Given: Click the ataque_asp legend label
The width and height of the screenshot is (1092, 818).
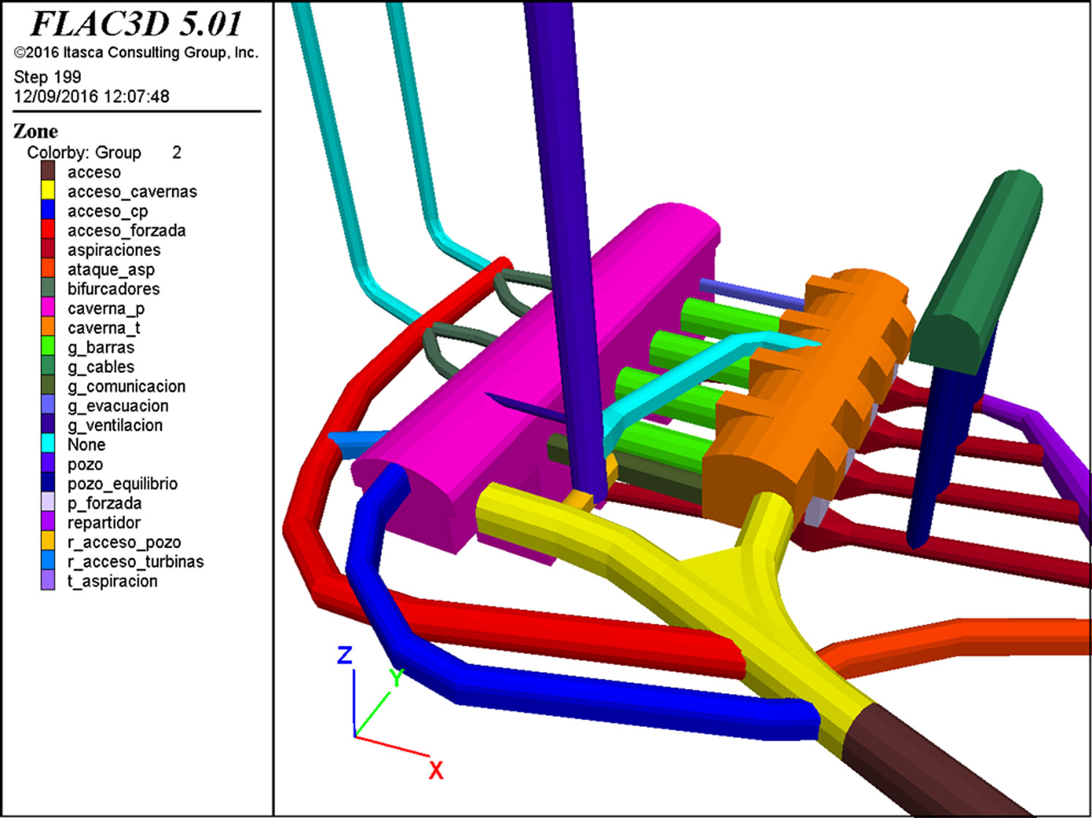Looking at the screenshot, I should coord(111,270).
